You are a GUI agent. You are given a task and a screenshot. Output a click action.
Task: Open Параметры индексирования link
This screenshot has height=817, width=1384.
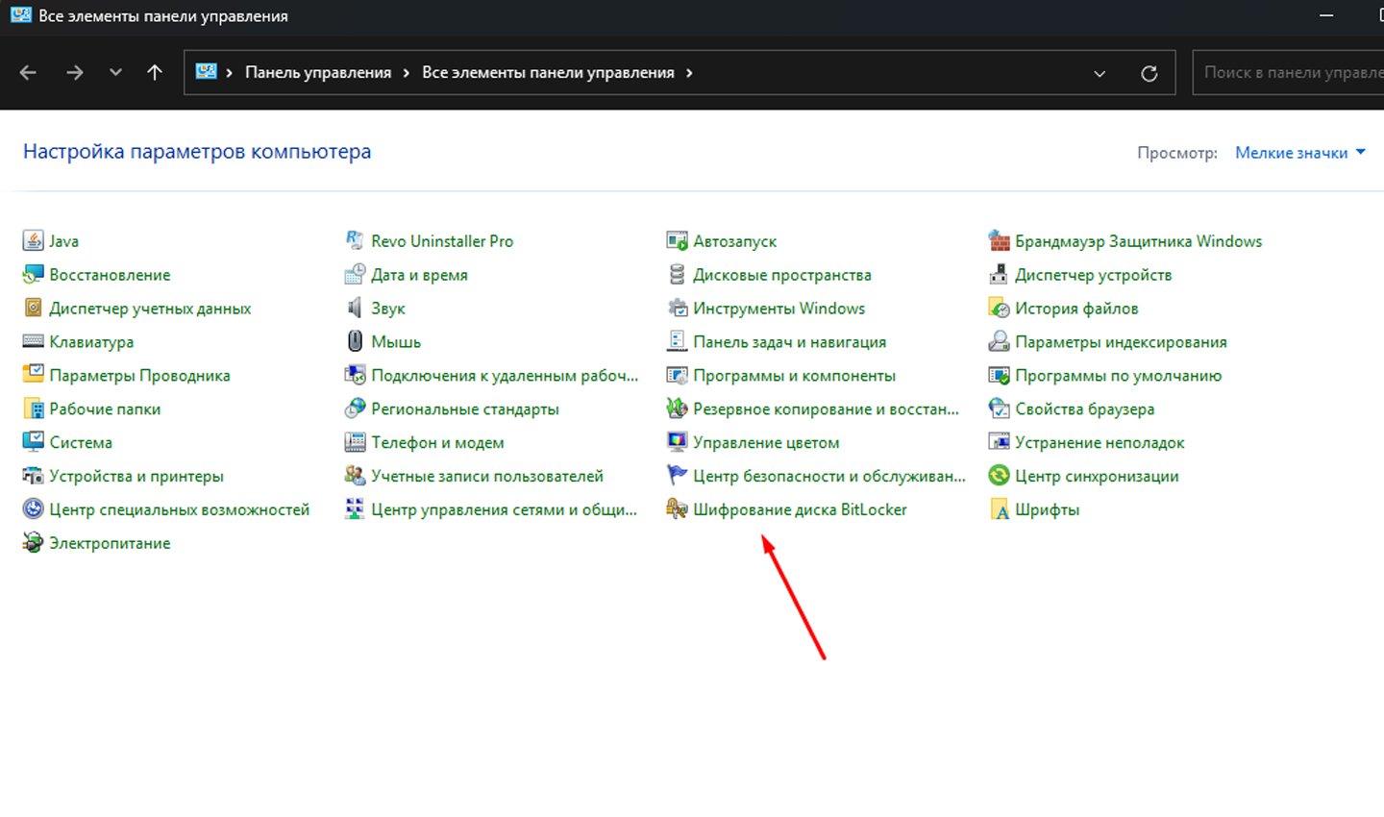pos(1121,341)
